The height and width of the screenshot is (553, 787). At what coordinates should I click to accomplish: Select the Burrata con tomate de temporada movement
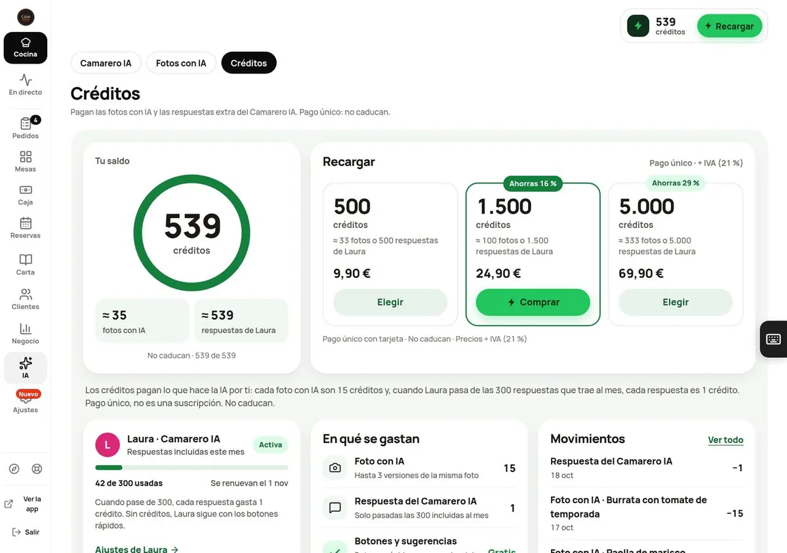647,513
